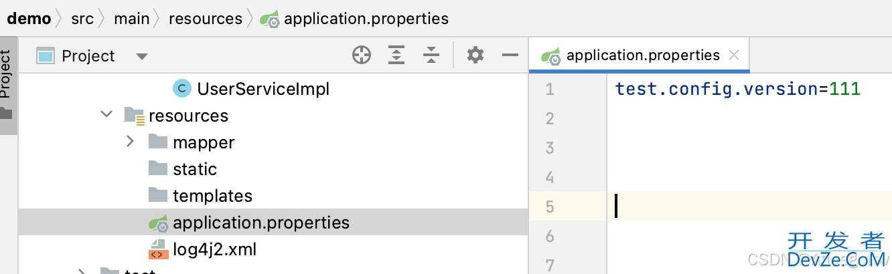Click the demo breadcrumb
Viewport: 892px width, 274px height.
(x=29, y=19)
